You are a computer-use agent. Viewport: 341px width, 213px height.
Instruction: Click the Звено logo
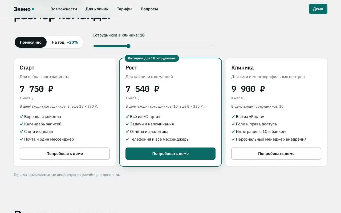click(x=24, y=9)
